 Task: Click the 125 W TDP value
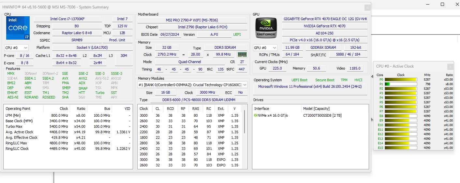[122, 26]
